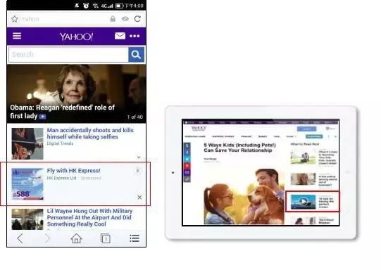Go back with the browser back arrow

(20, 238)
